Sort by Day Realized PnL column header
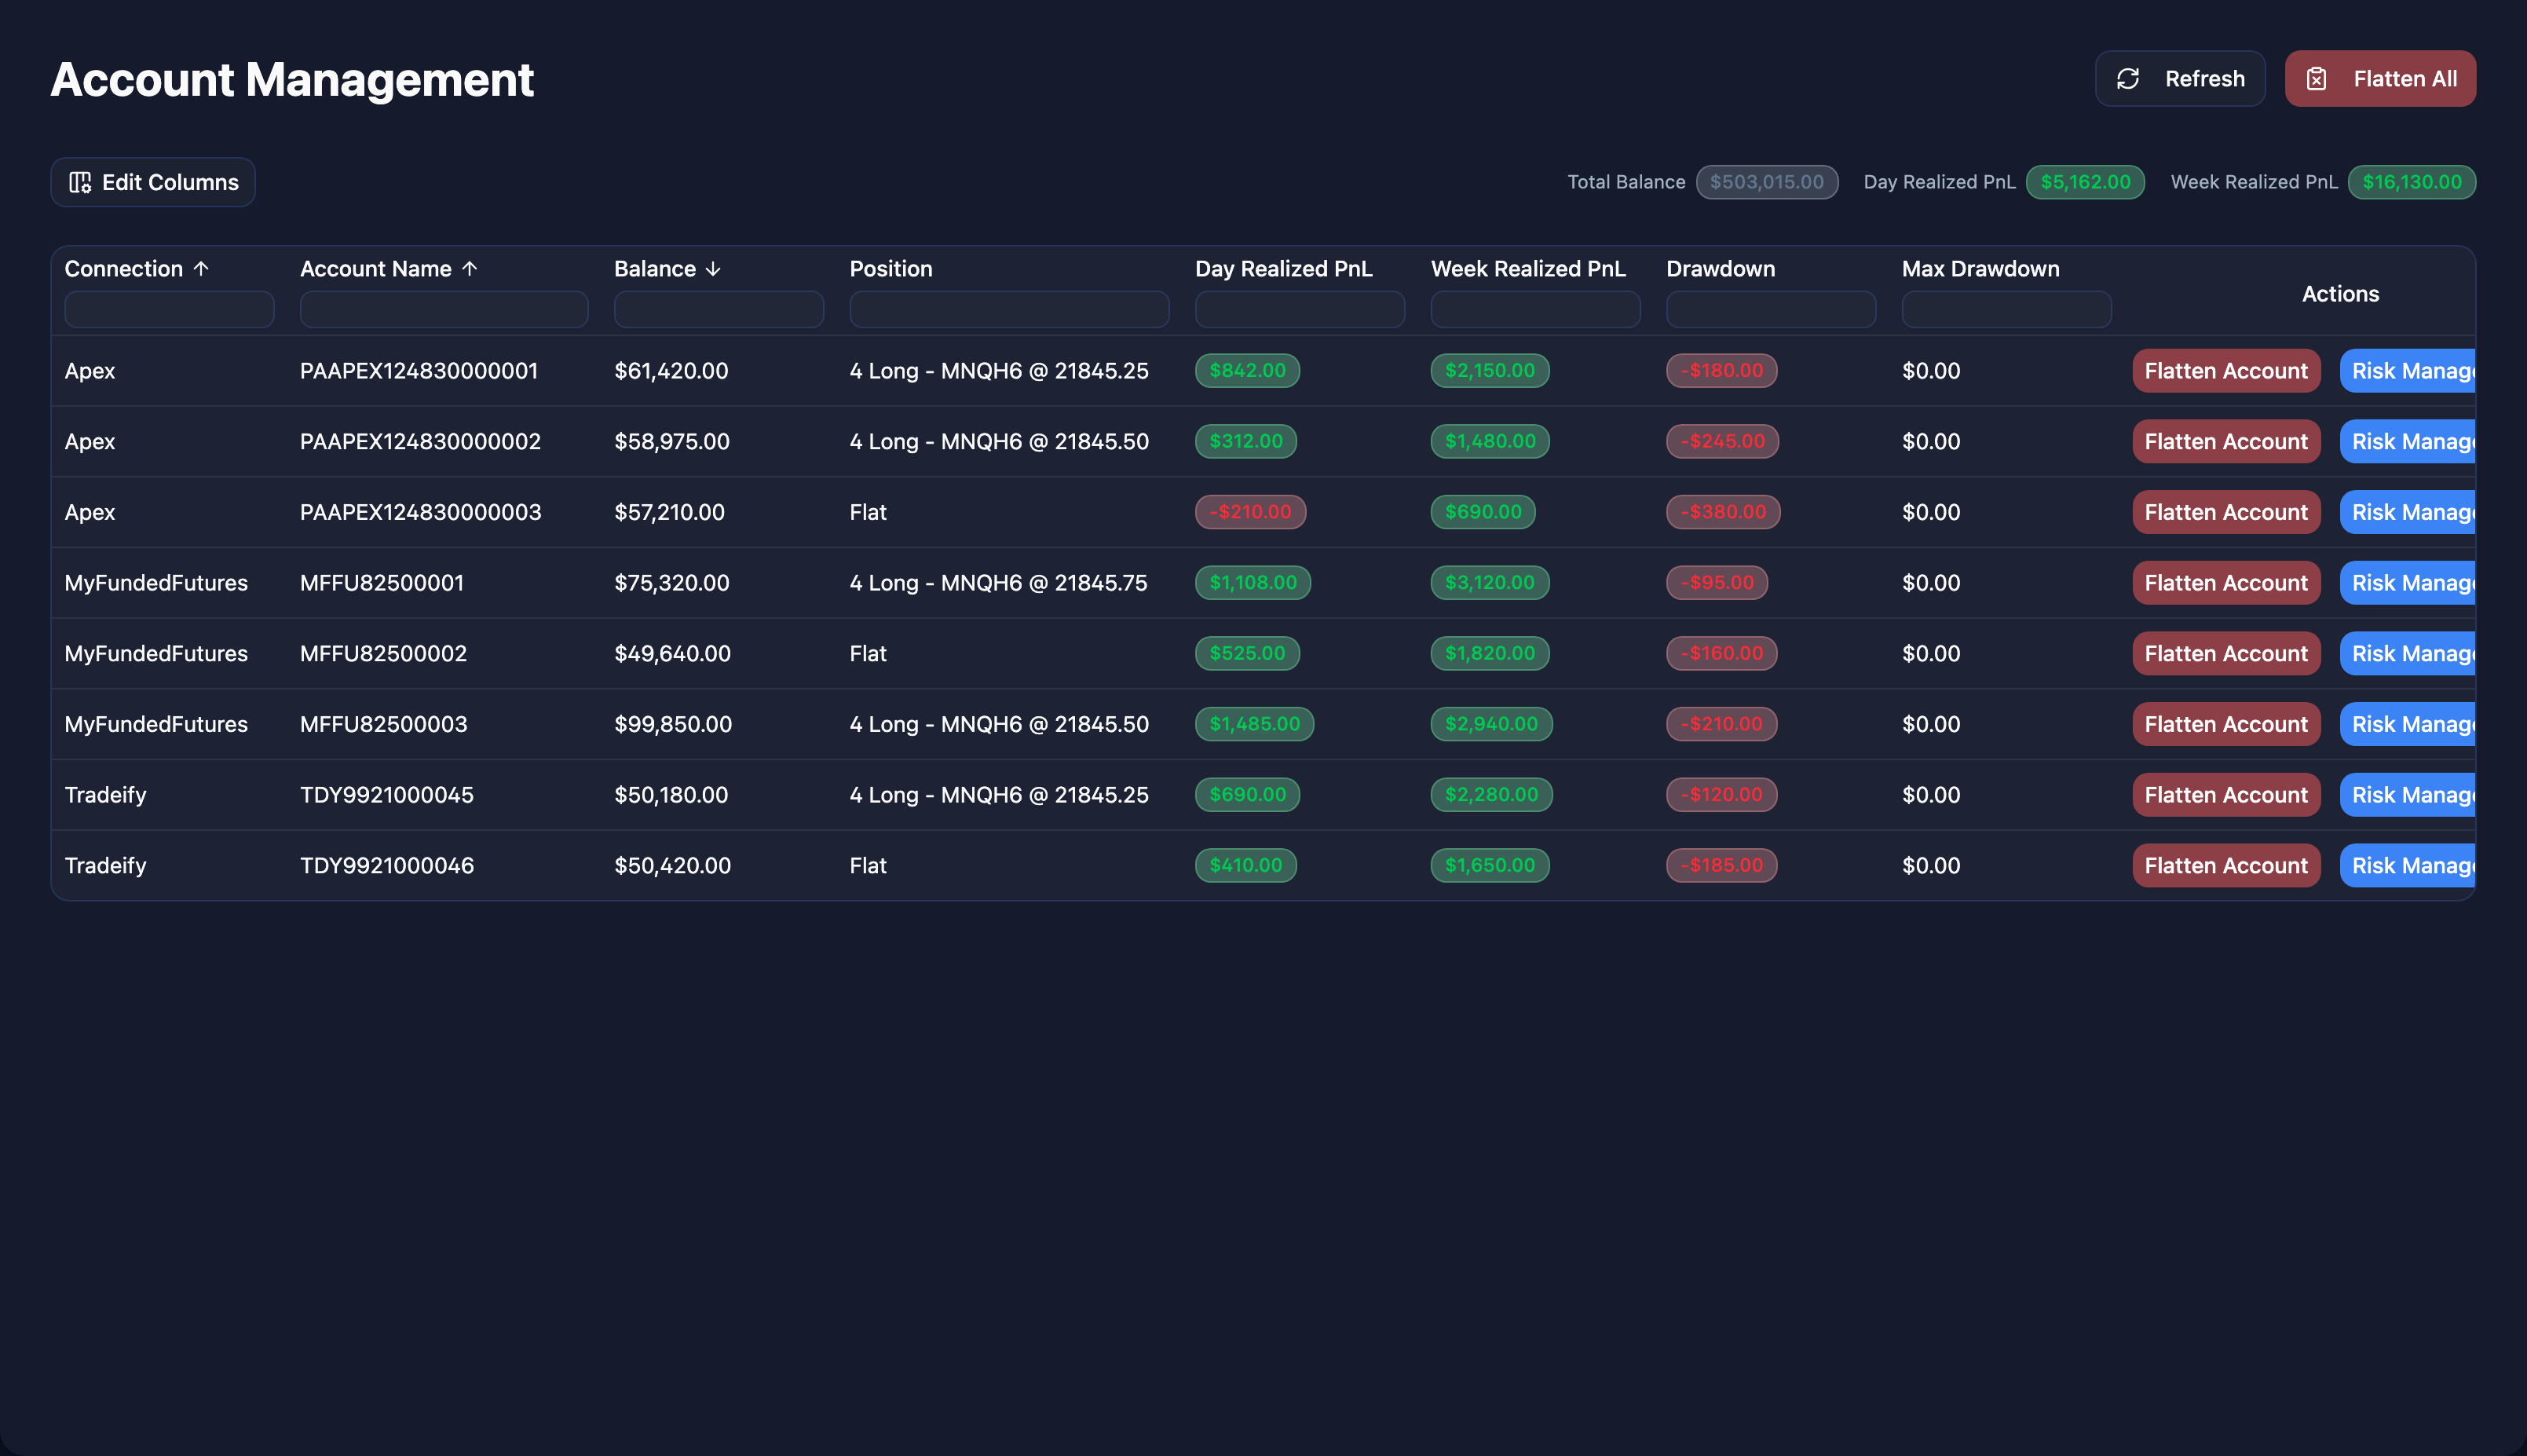 coord(1283,269)
